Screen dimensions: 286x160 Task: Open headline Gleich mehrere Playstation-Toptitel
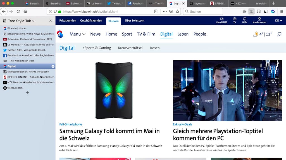tap(218, 135)
